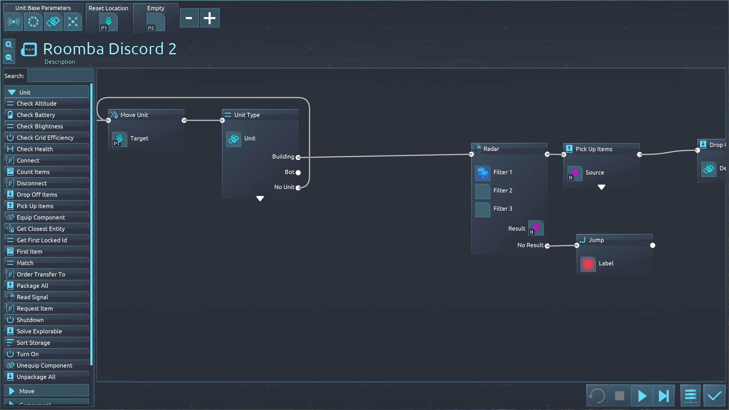Click the plus button to add parameter
Image resolution: width=729 pixels, height=410 pixels.
click(x=210, y=18)
